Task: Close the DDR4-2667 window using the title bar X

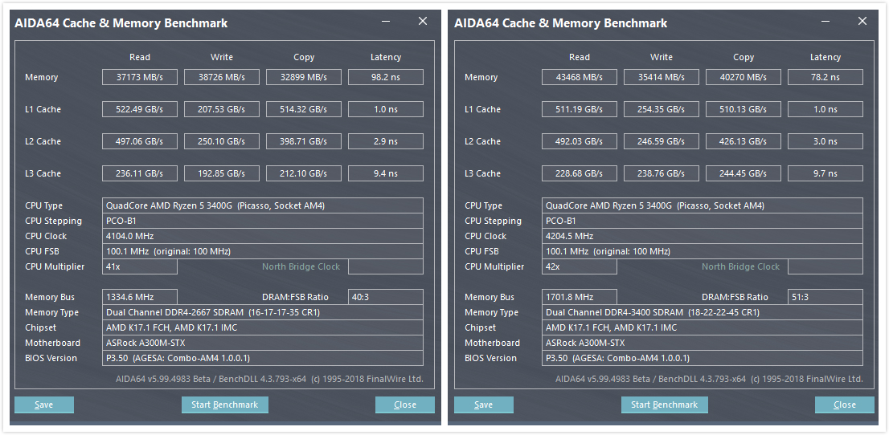Action: click(423, 22)
